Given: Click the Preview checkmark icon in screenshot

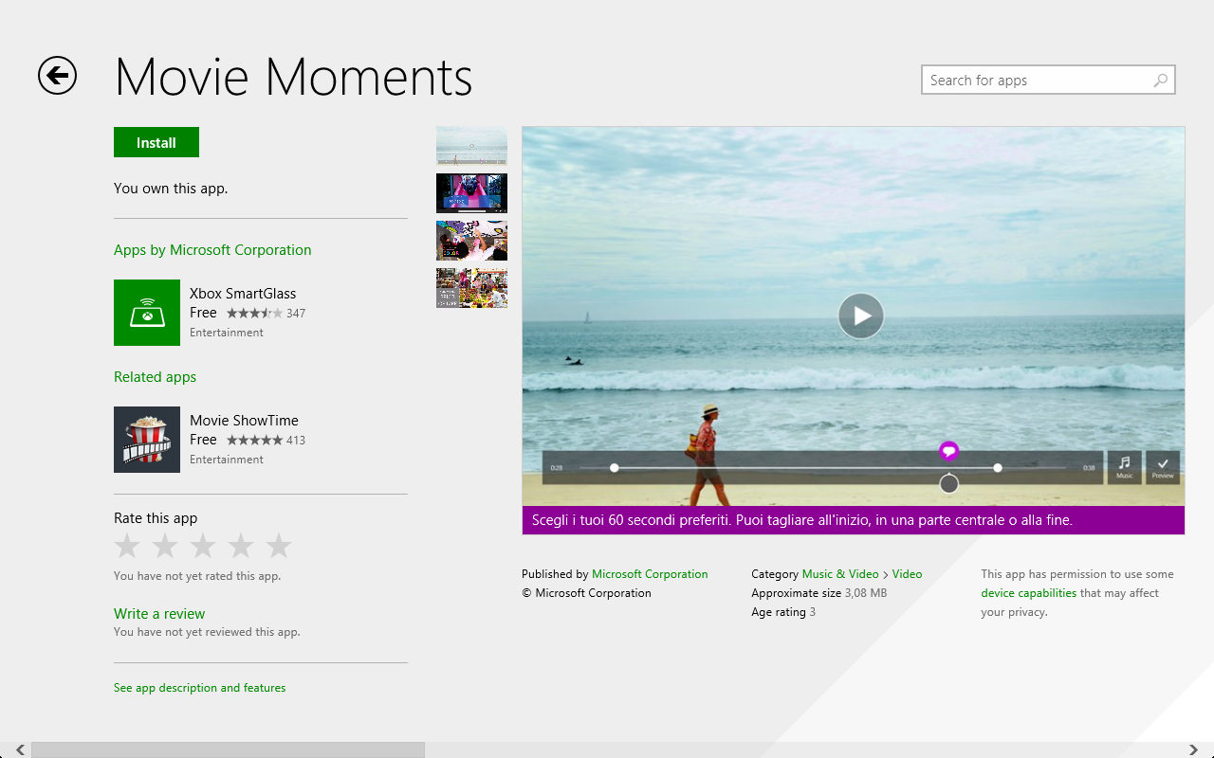Looking at the screenshot, I should click(x=1163, y=467).
